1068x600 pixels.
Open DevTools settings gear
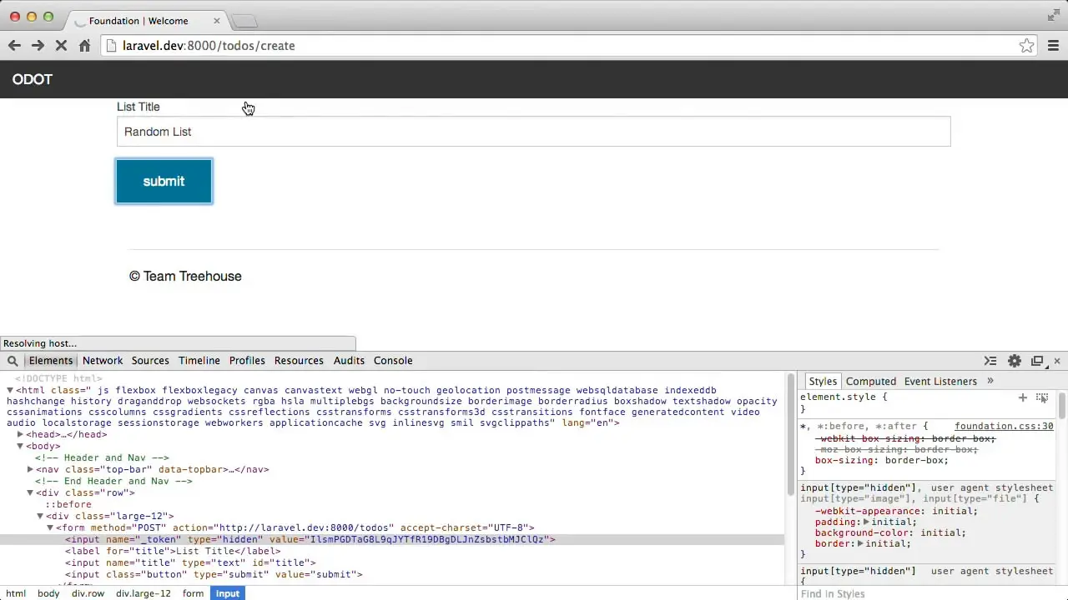click(x=1015, y=361)
